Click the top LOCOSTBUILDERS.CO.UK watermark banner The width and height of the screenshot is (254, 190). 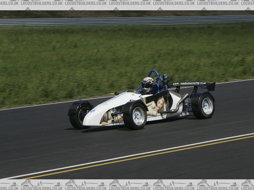(127, 3)
